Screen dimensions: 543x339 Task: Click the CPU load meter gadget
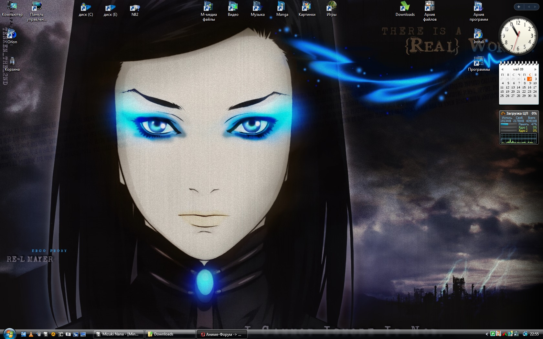(518, 128)
